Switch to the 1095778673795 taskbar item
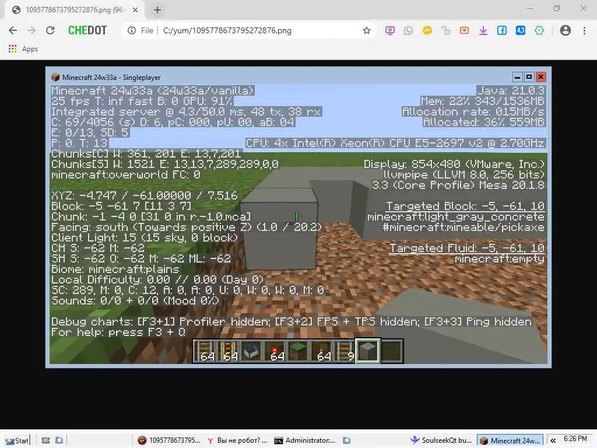Screen dimensions: 597x448 [x=169, y=440]
